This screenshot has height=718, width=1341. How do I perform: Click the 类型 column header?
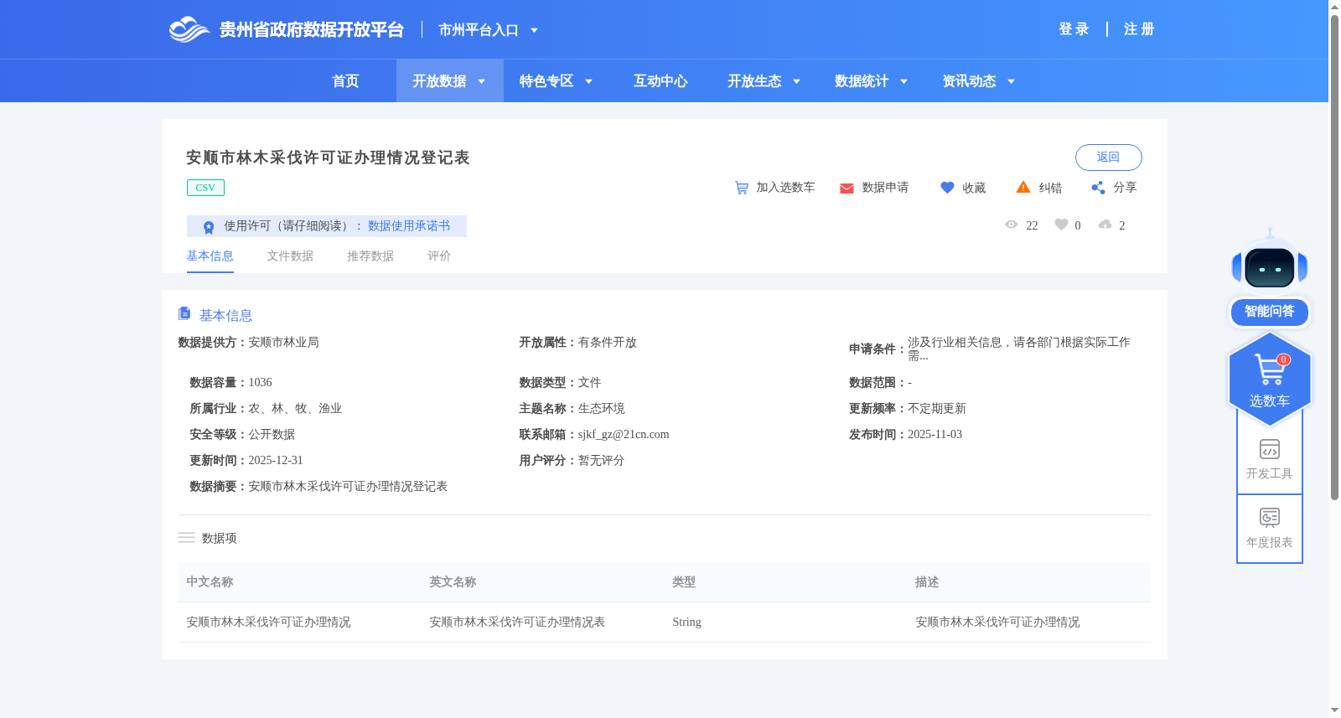684,582
